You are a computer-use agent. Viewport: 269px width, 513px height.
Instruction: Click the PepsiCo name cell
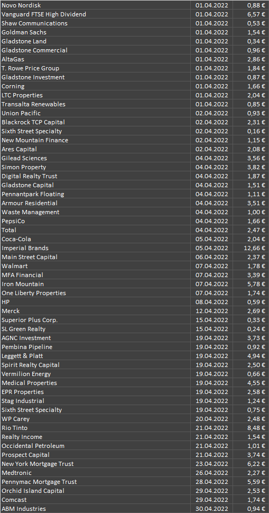[x=96, y=221]
